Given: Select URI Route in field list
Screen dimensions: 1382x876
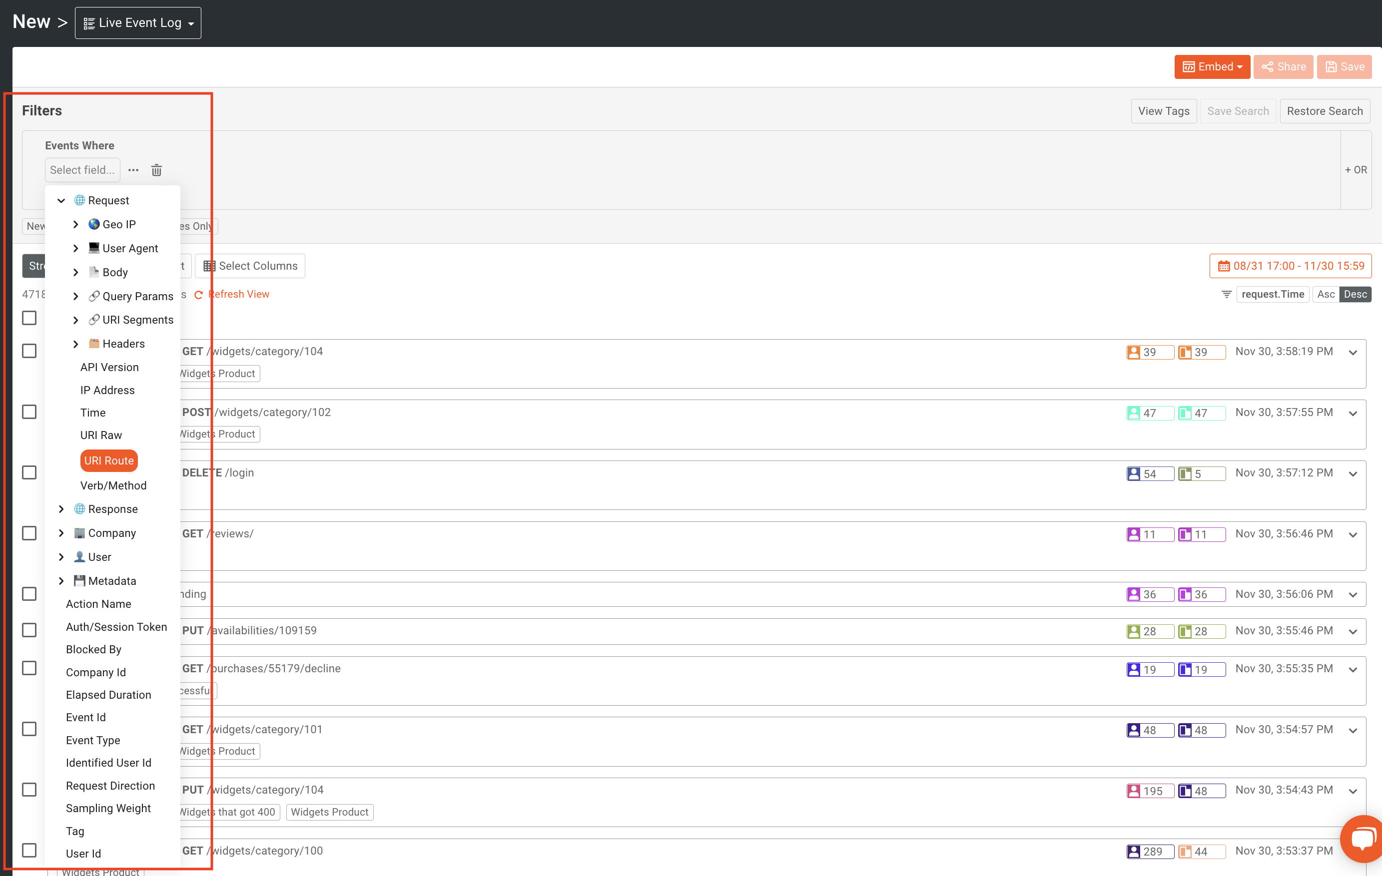Looking at the screenshot, I should tap(109, 460).
